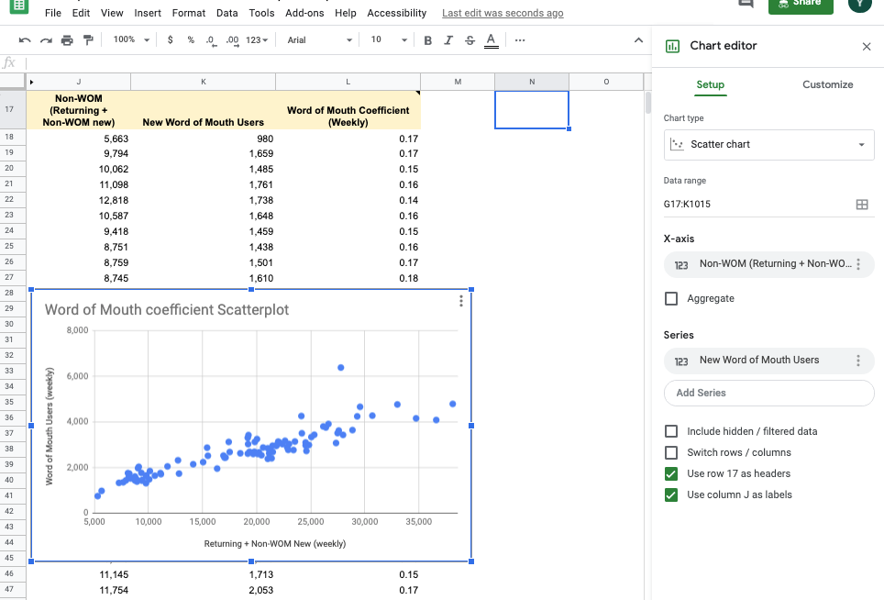
Task: Click the Undo arrow icon
Action: [25, 40]
